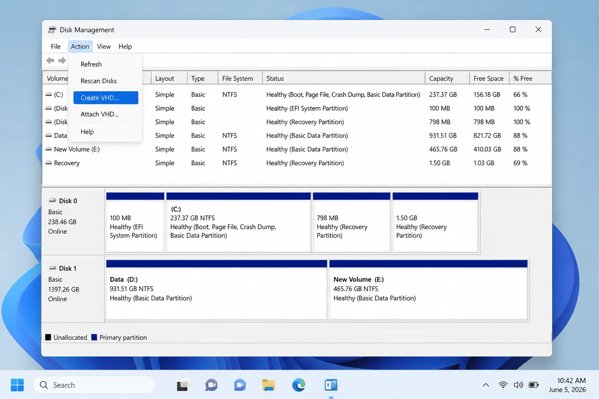Viewport: 599px width, 399px height.
Task: Sort by the Capacity column header
Action: (x=447, y=78)
